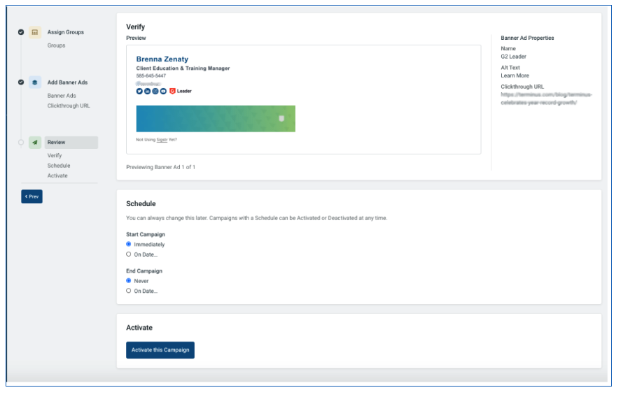Click the Prev button

click(32, 197)
